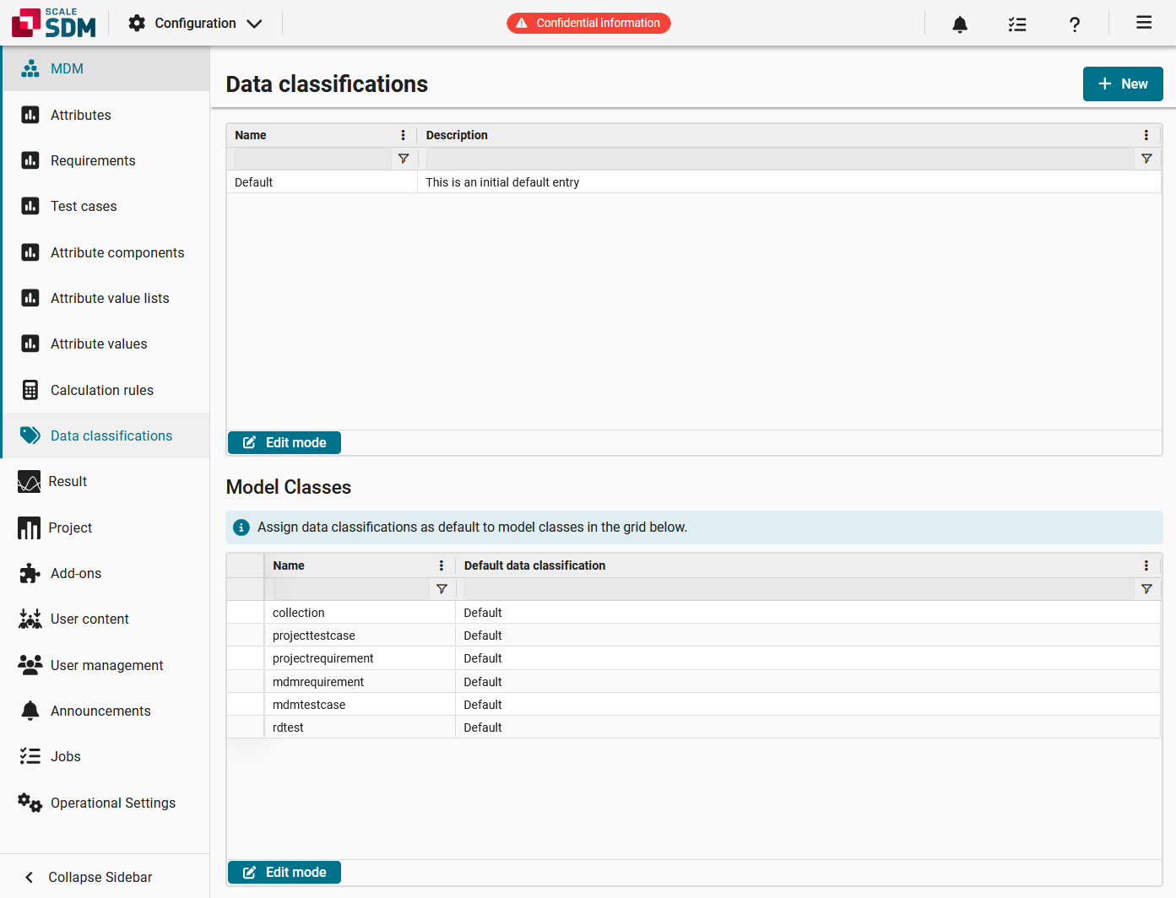
Task: Open Project section in sidebar
Action: tap(105, 527)
